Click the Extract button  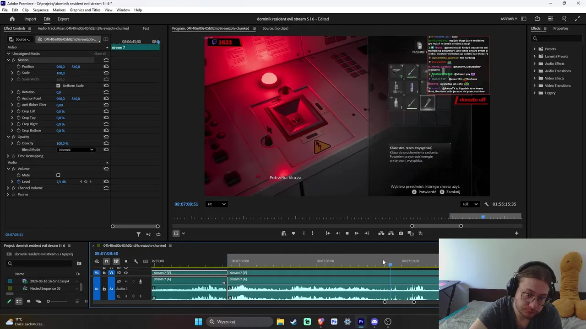pos(391,233)
